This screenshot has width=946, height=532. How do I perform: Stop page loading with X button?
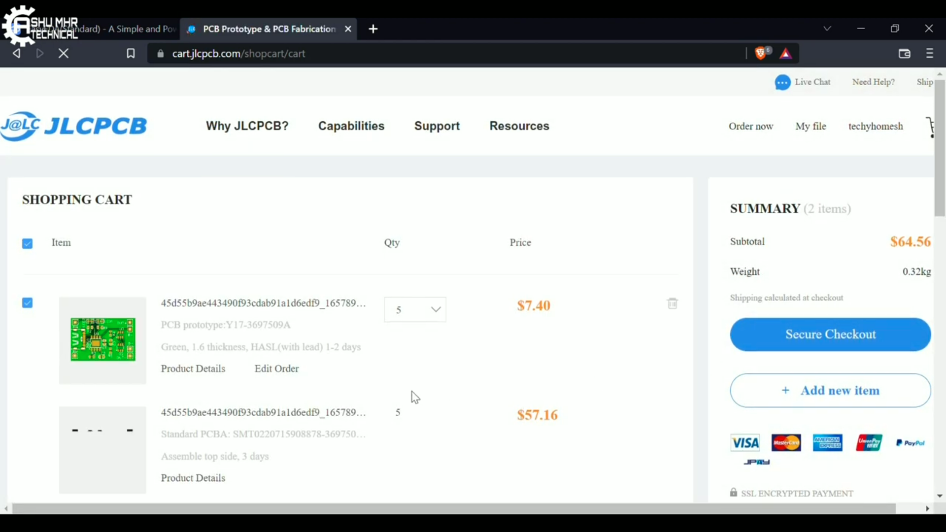point(64,53)
